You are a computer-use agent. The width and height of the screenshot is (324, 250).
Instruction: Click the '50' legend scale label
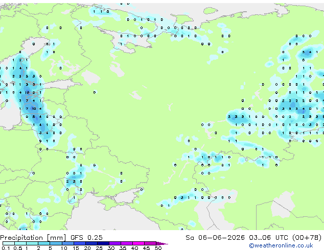(x=158, y=248)
